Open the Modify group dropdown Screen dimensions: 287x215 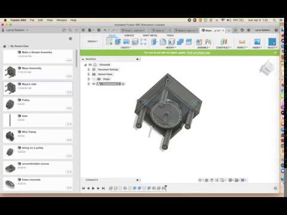click(171, 48)
